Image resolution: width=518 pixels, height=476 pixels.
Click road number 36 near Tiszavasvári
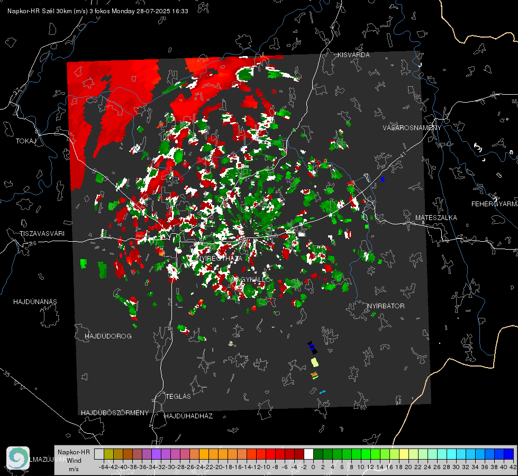click(x=33, y=243)
